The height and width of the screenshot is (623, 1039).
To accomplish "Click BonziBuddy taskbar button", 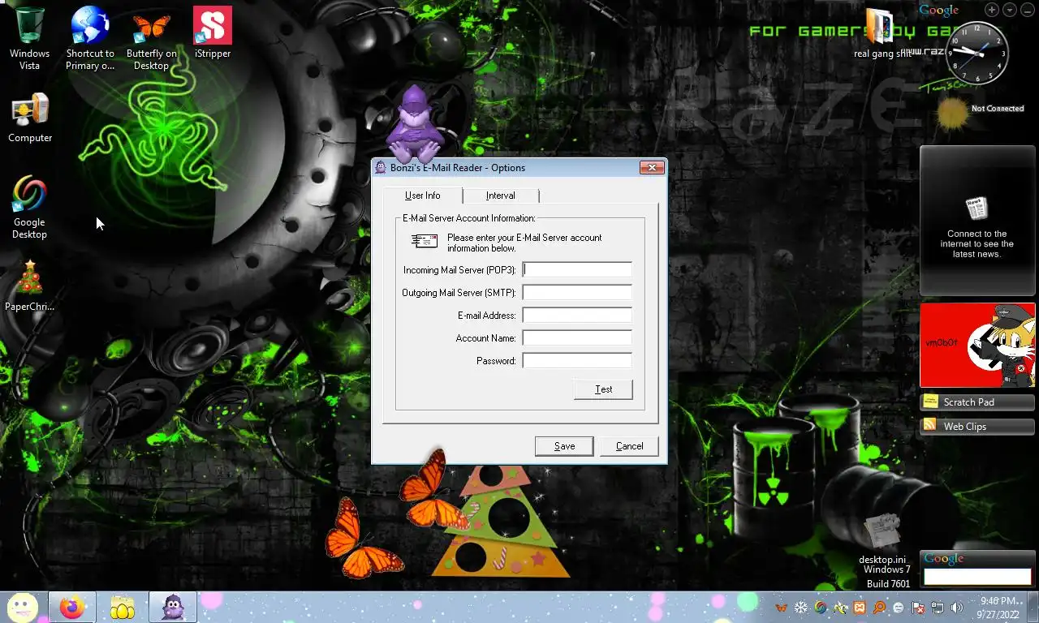I will pos(172,608).
